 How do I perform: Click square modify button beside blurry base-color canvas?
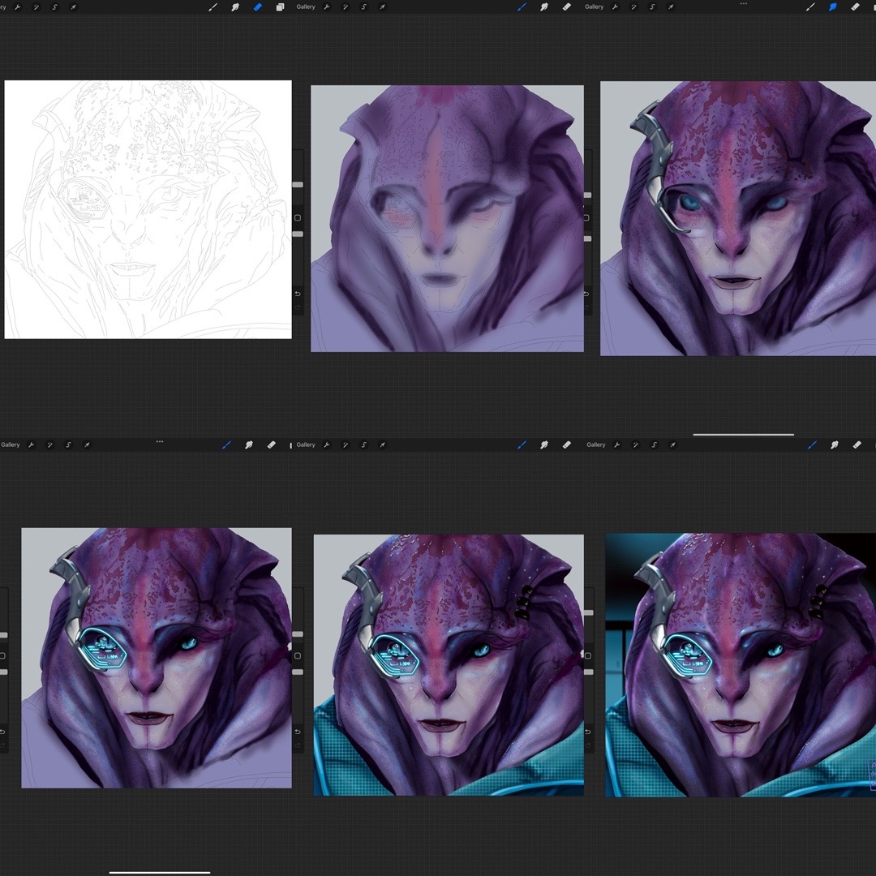coord(298,218)
